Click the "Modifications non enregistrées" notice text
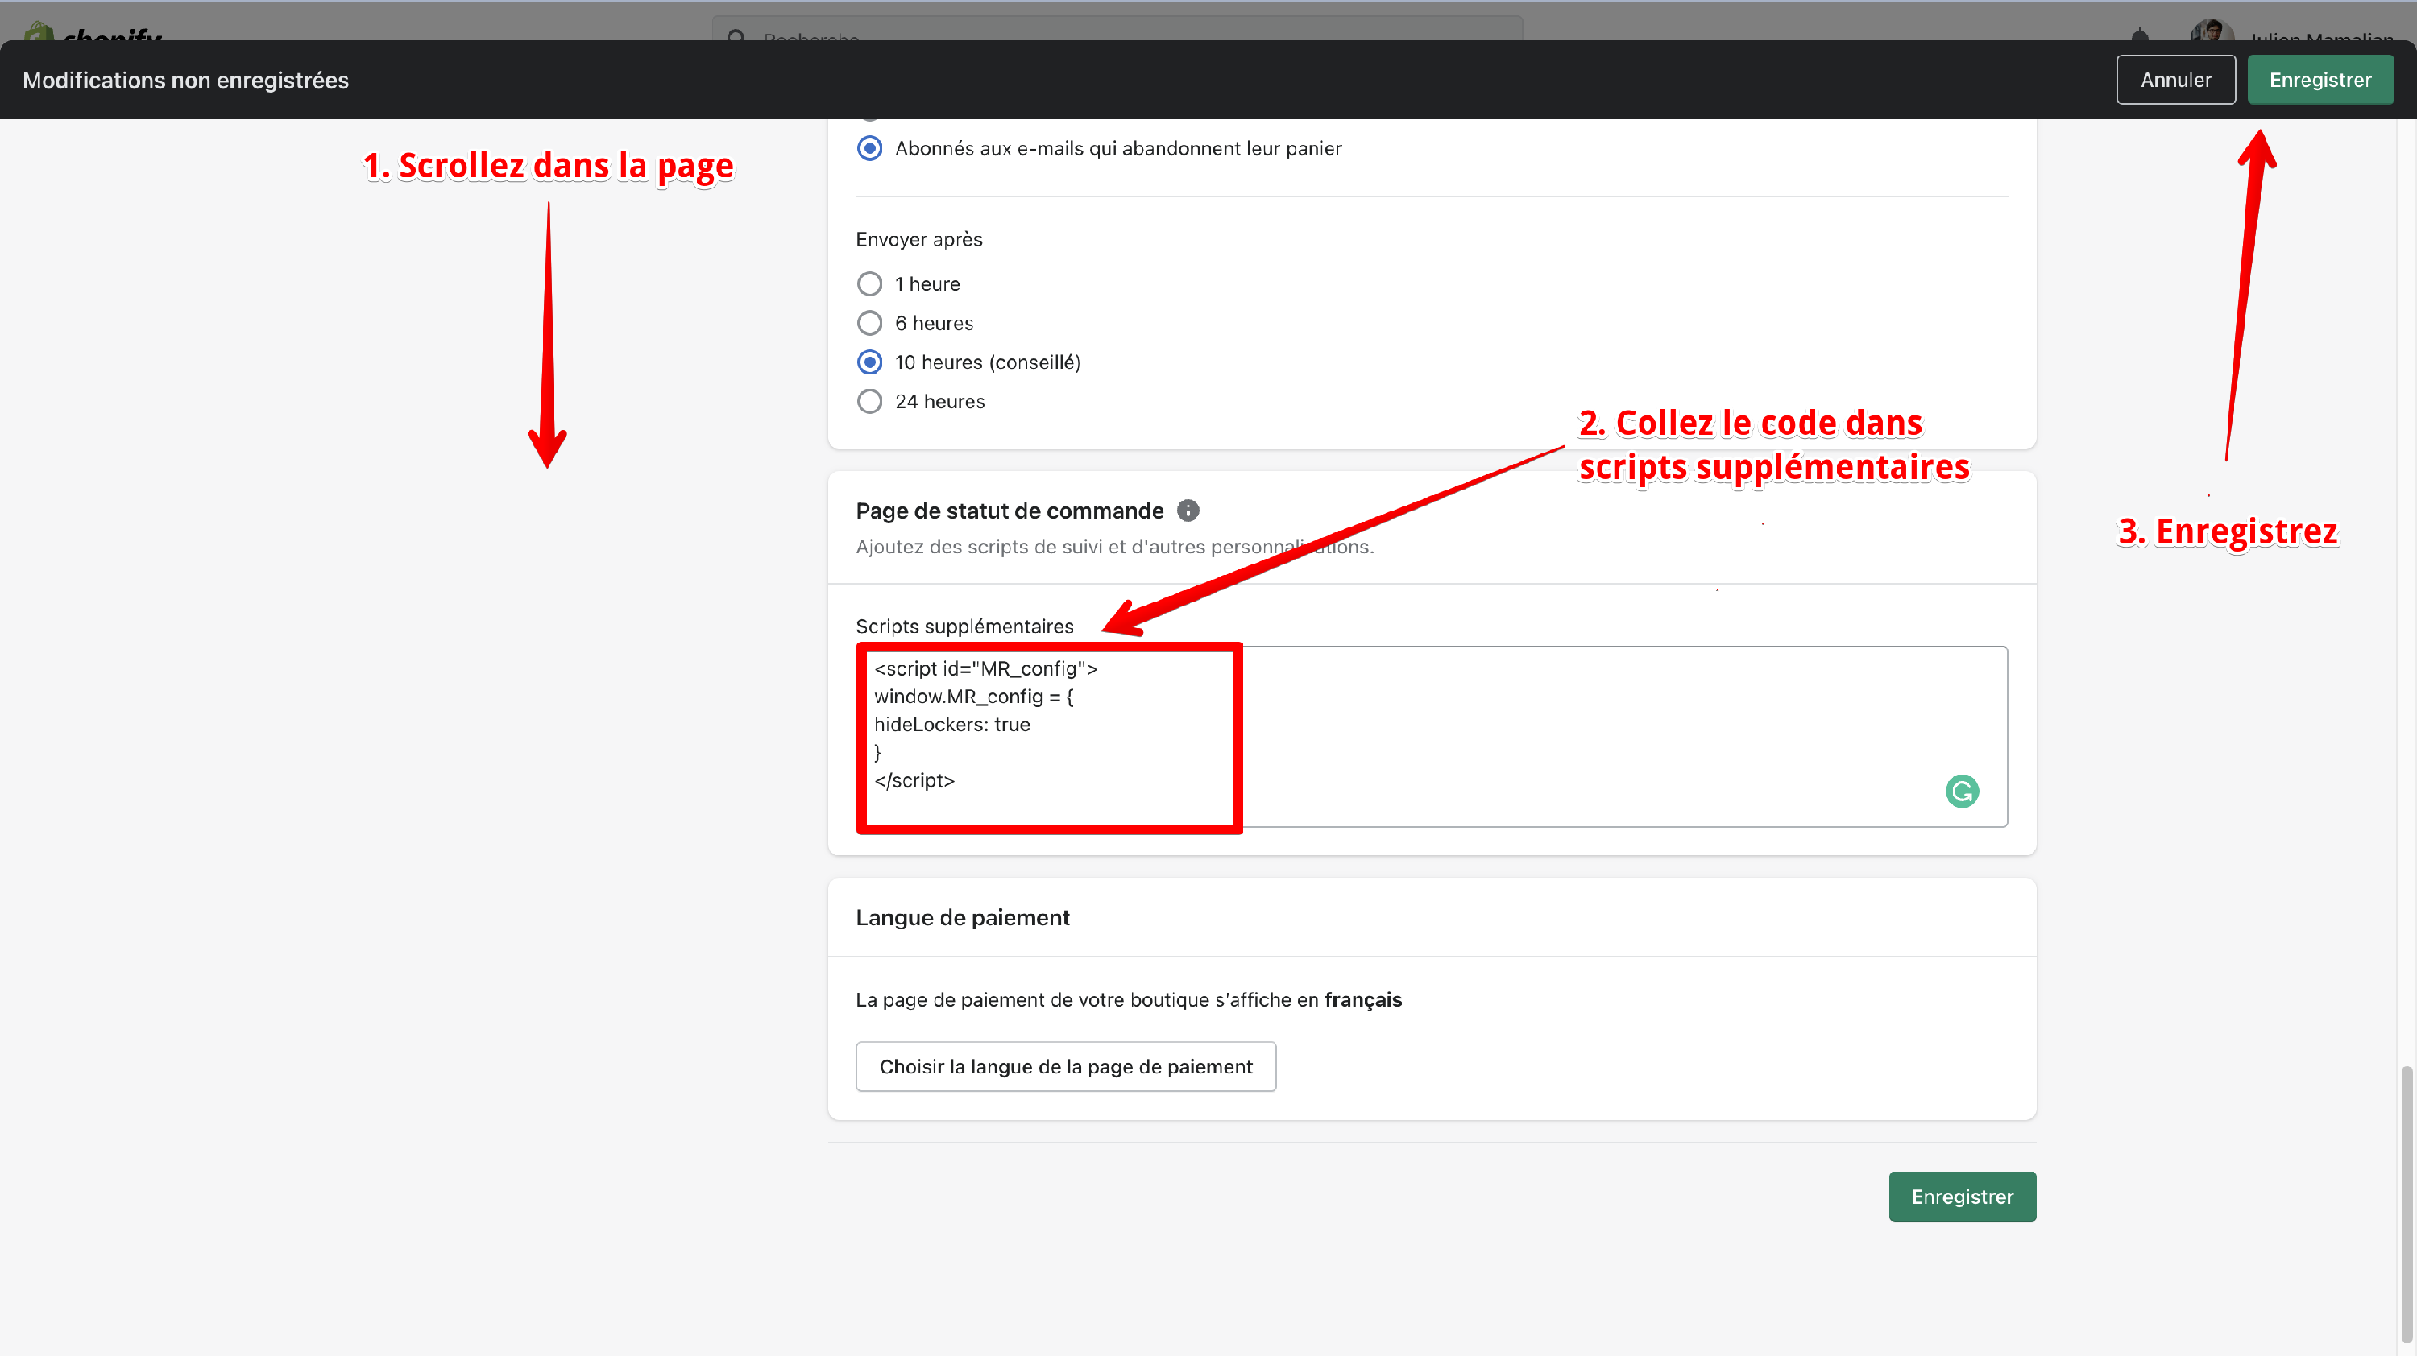This screenshot has height=1356, width=2417. click(186, 80)
